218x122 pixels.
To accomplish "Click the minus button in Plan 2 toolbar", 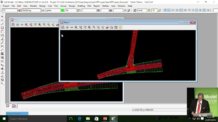I will click(71, 27).
